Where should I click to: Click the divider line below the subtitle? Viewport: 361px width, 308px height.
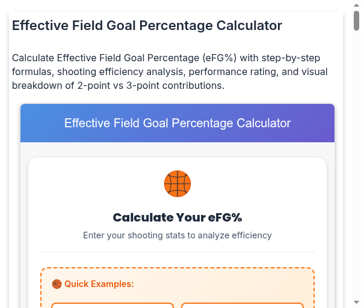177,252
